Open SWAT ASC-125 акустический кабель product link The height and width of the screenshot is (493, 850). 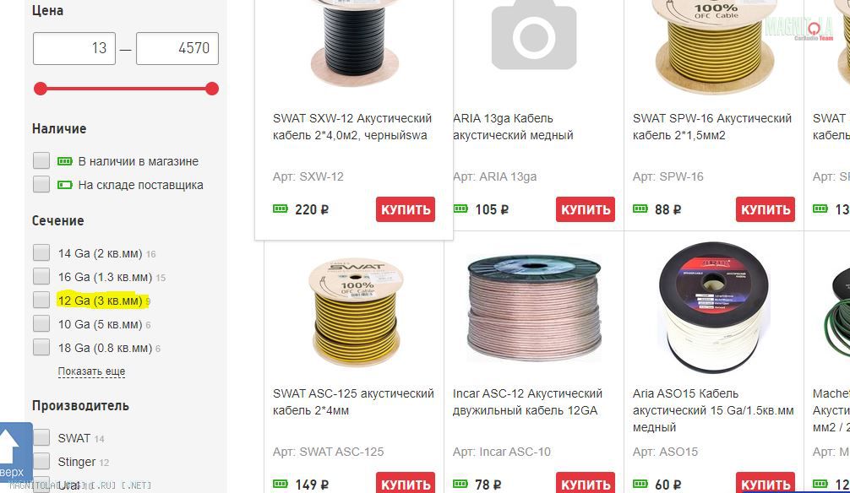[353, 402]
